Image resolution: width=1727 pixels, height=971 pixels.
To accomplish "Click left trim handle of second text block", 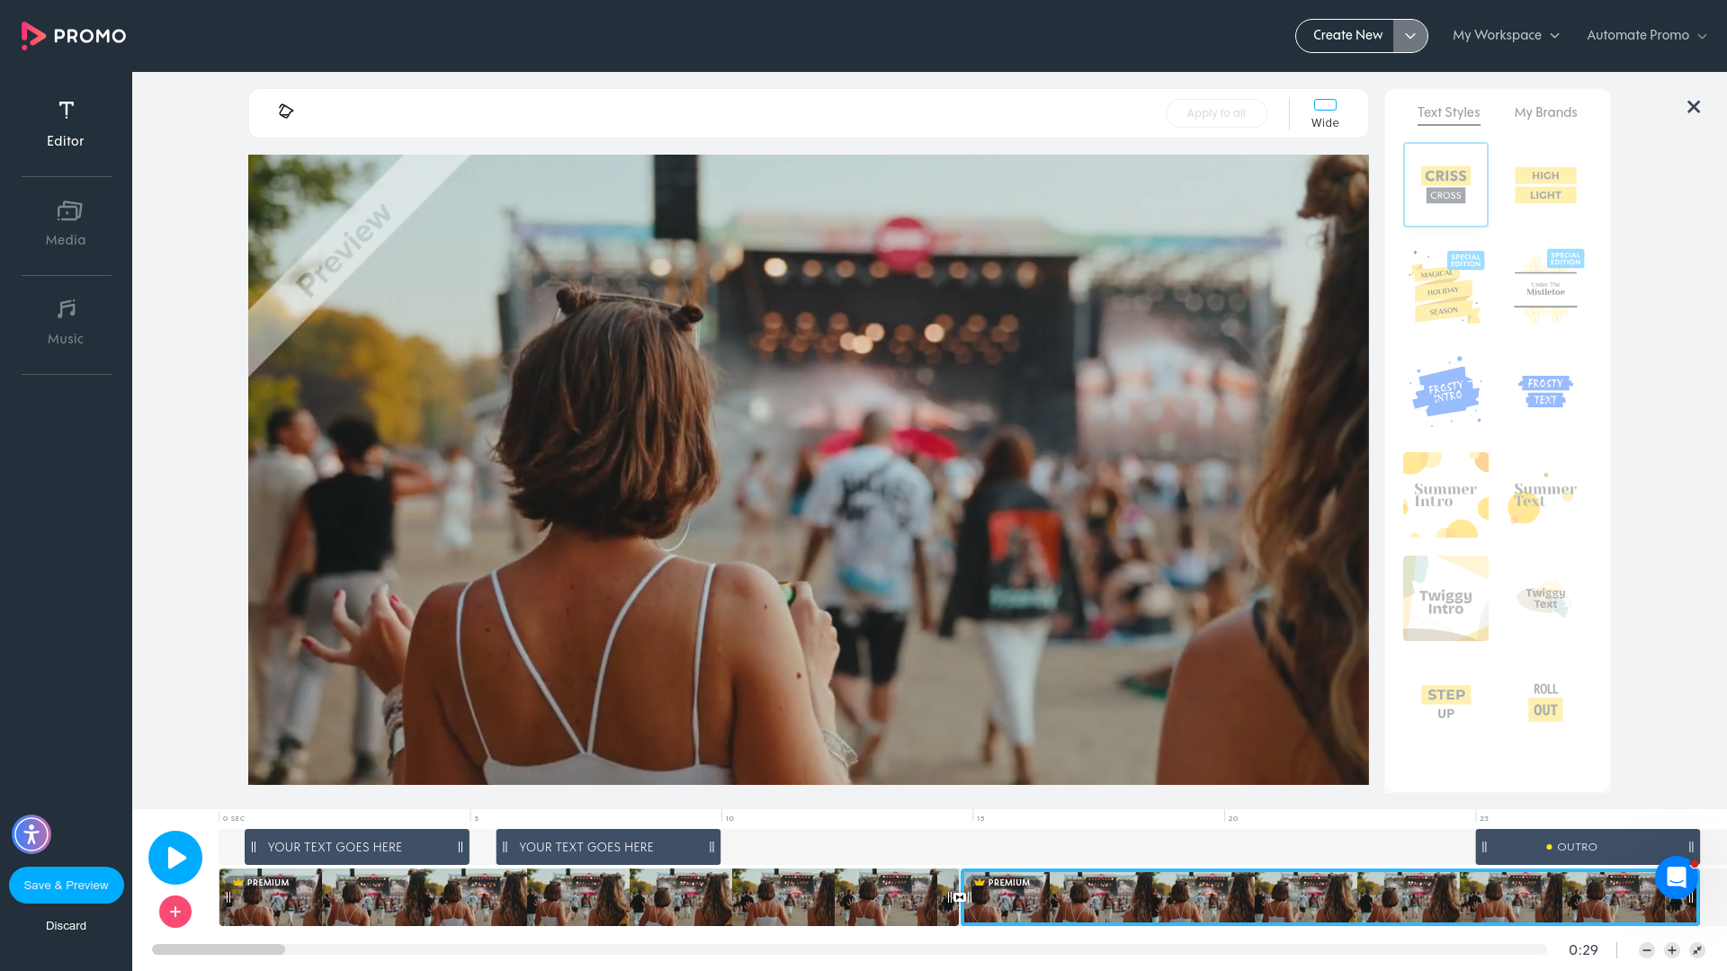I will click(x=505, y=847).
